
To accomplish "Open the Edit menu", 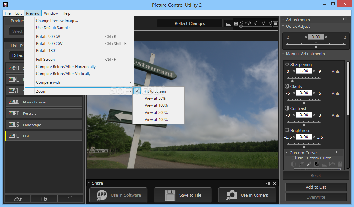I will (18, 13).
